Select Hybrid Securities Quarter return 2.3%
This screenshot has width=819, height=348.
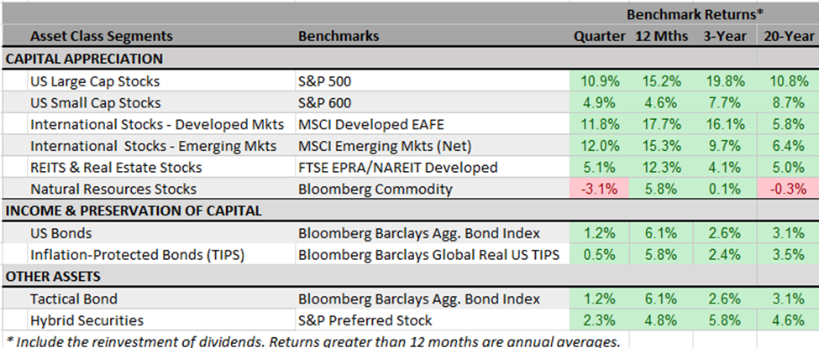pos(600,320)
